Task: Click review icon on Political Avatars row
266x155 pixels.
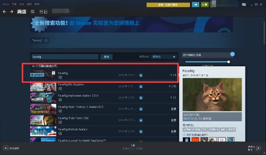Action: (141, 131)
